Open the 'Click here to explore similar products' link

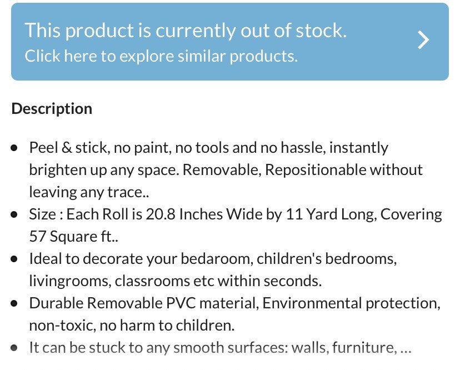click(161, 56)
